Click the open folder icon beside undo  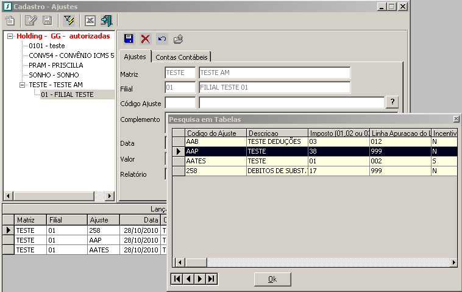178,39
